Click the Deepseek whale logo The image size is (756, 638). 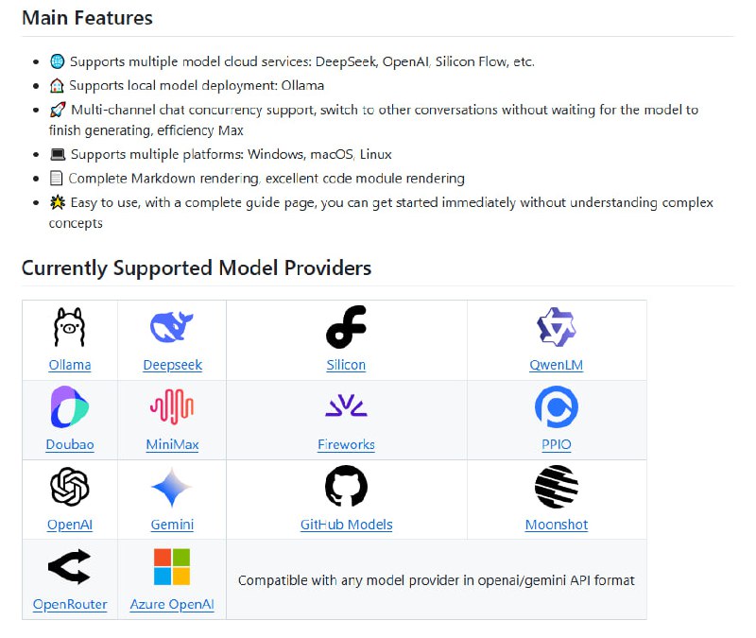coord(172,328)
